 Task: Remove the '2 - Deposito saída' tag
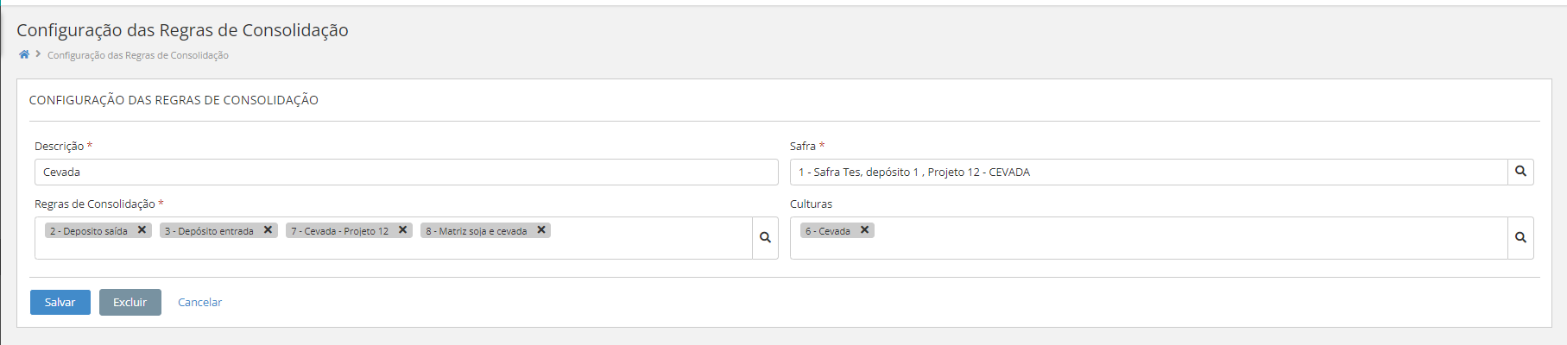(x=142, y=230)
